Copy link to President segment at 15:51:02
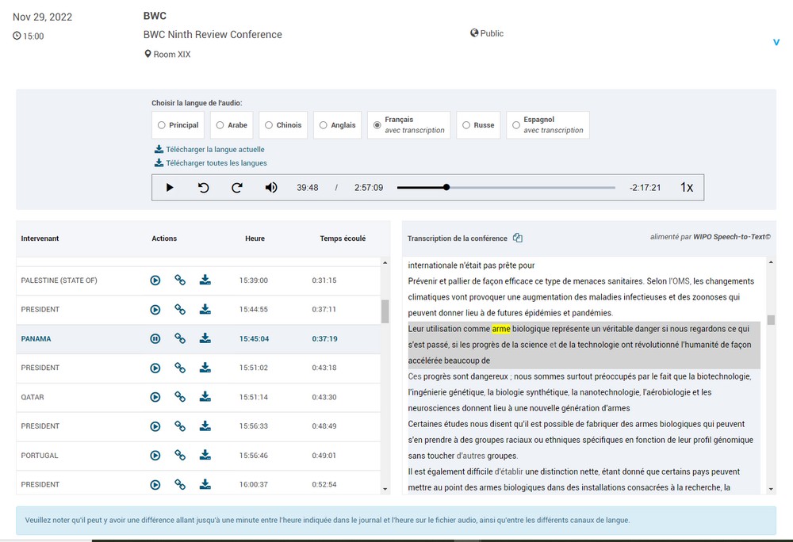Screen dimensions: 793x542 [180, 368]
